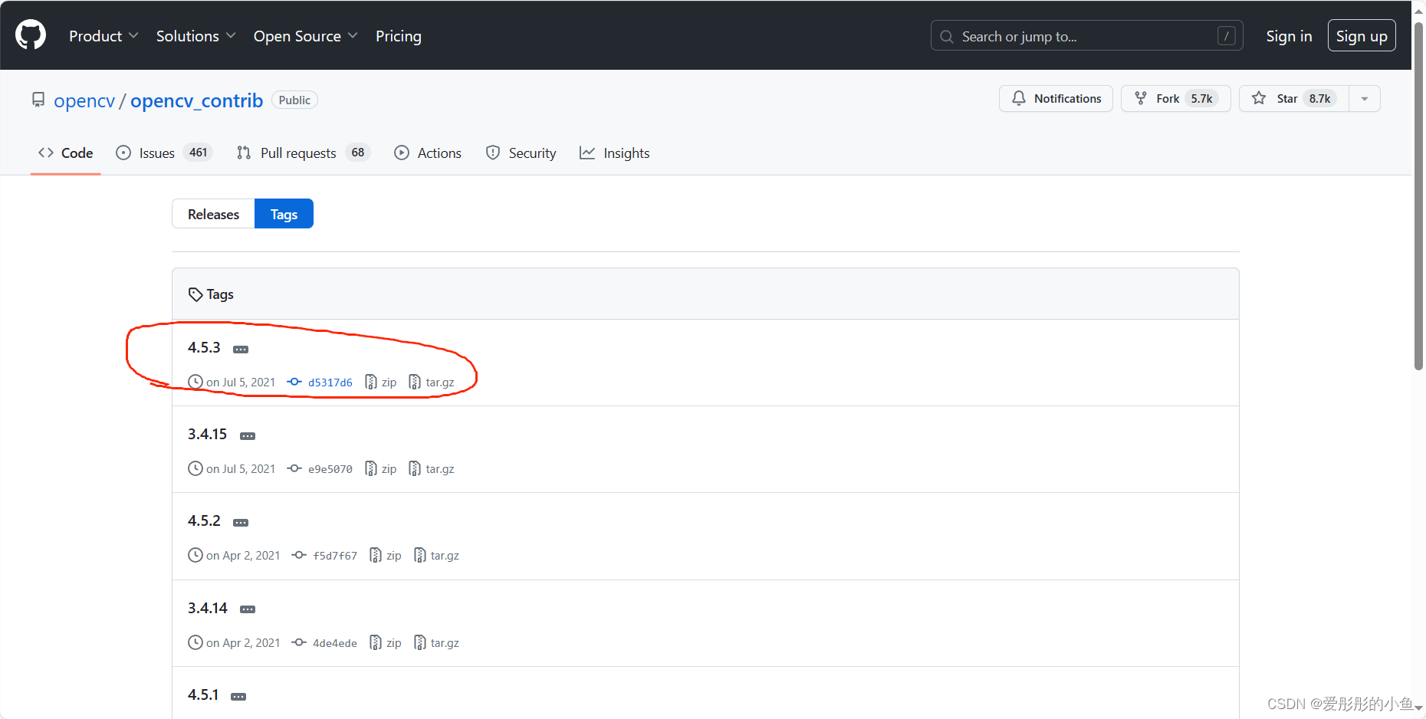Select the Releases toggle button
Image resolution: width=1426 pixels, height=719 pixels.
[x=213, y=214]
